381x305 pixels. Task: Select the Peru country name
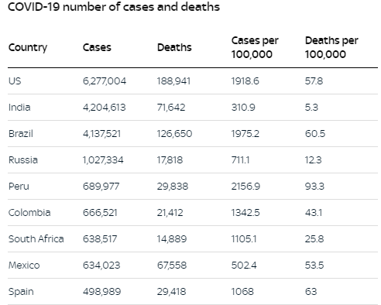pyautogui.click(x=19, y=187)
